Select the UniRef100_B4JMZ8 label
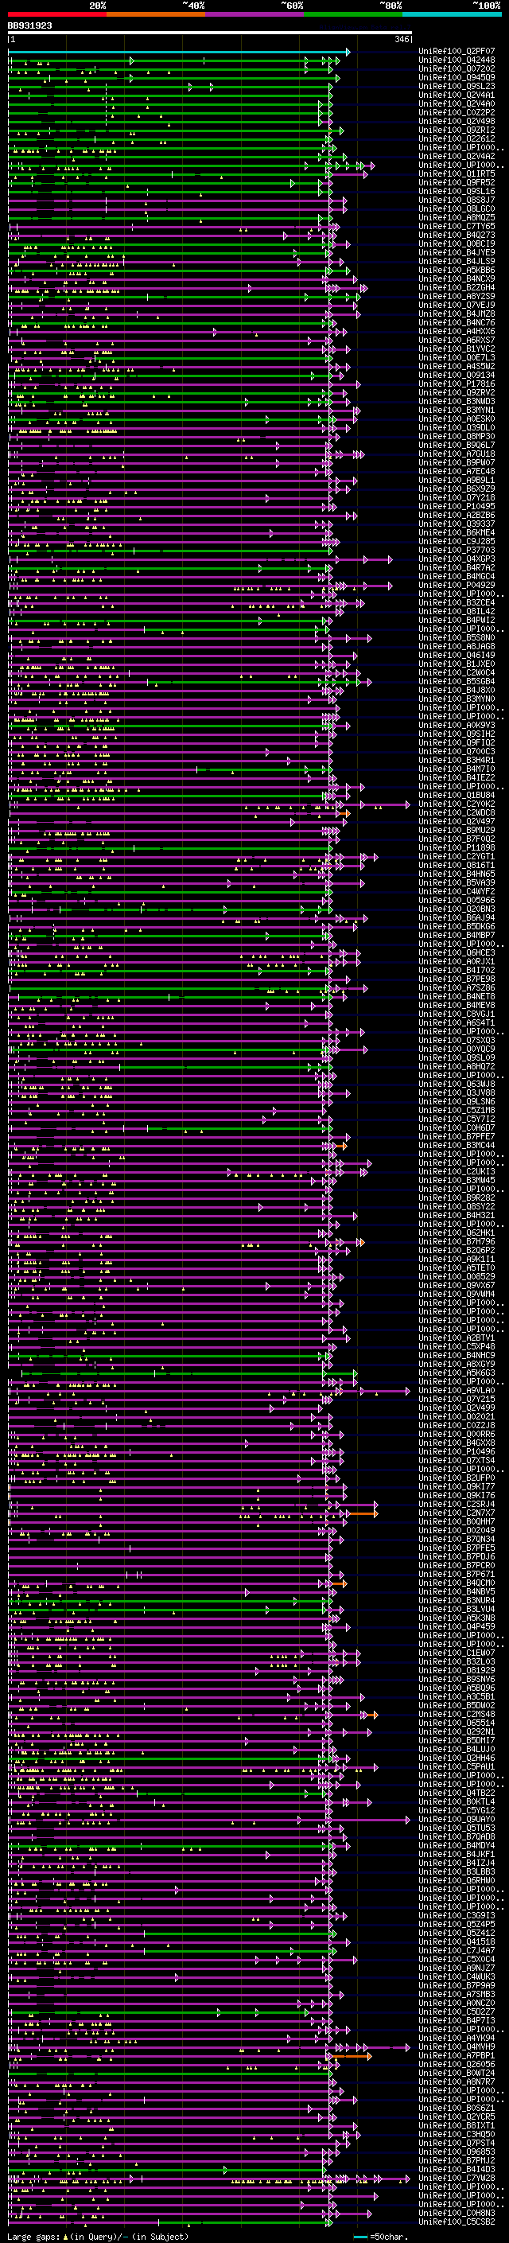Viewport: 509px width, 2243px height. click(x=457, y=313)
